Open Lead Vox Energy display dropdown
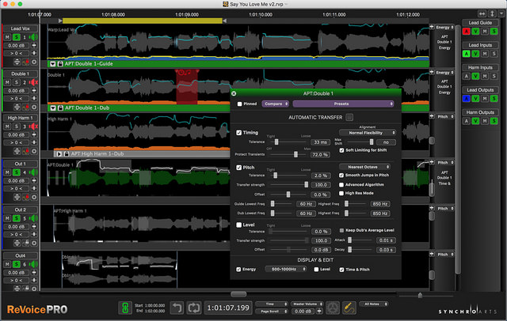Image resolution: width=507 pixels, height=321 pixels. coord(444,28)
